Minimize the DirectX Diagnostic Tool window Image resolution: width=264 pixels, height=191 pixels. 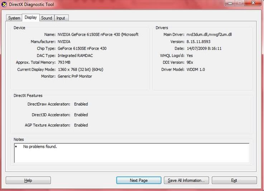230,3
